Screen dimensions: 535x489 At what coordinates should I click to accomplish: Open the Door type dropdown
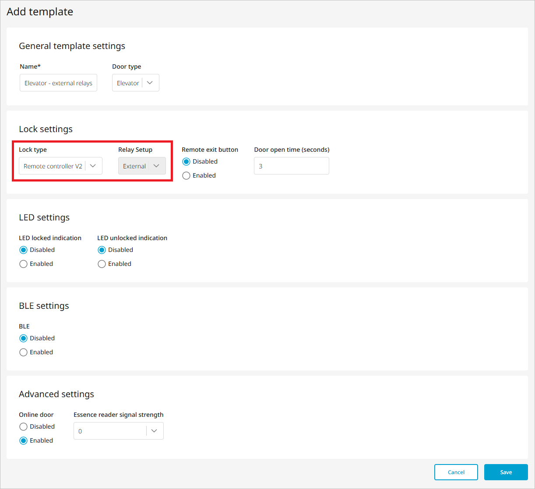click(135, 83)
